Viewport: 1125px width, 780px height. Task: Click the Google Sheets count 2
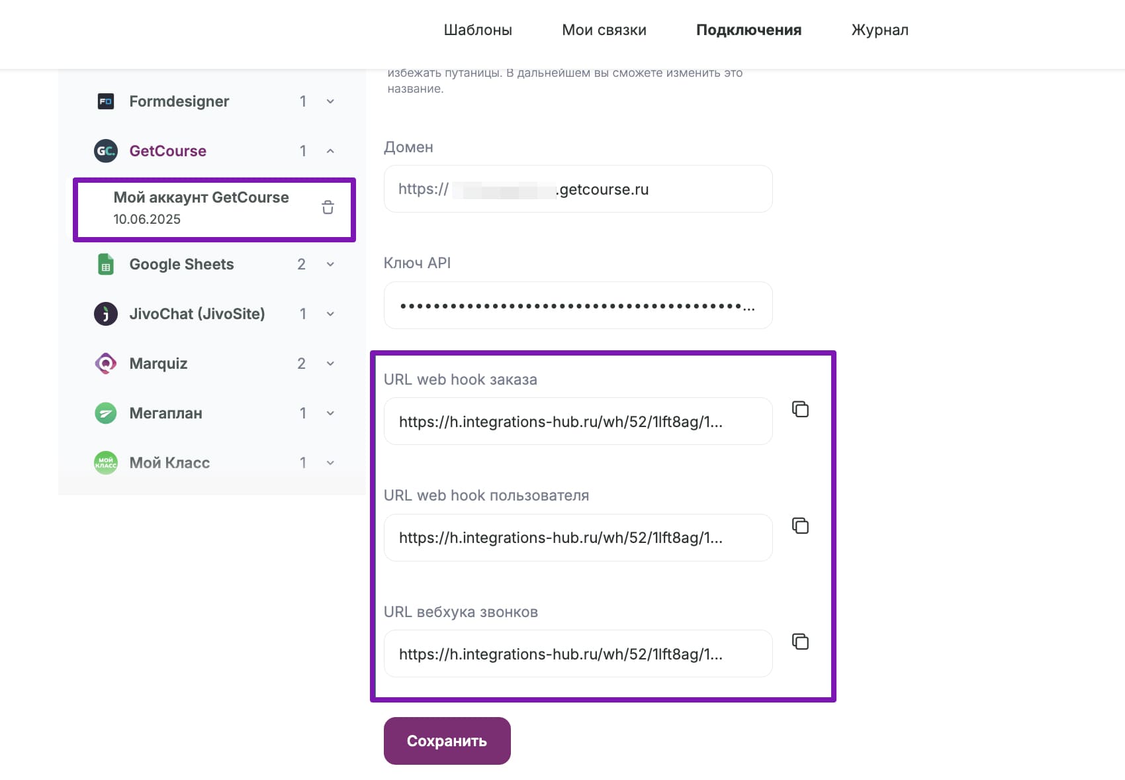(302, 264)
